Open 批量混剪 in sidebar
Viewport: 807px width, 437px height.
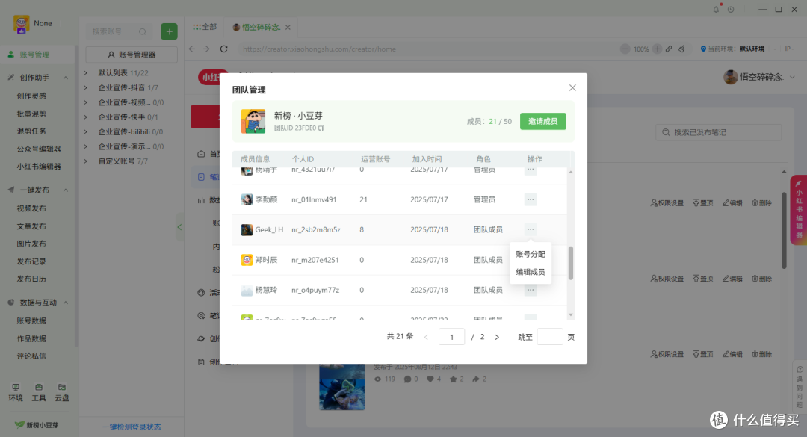(31, 114)
